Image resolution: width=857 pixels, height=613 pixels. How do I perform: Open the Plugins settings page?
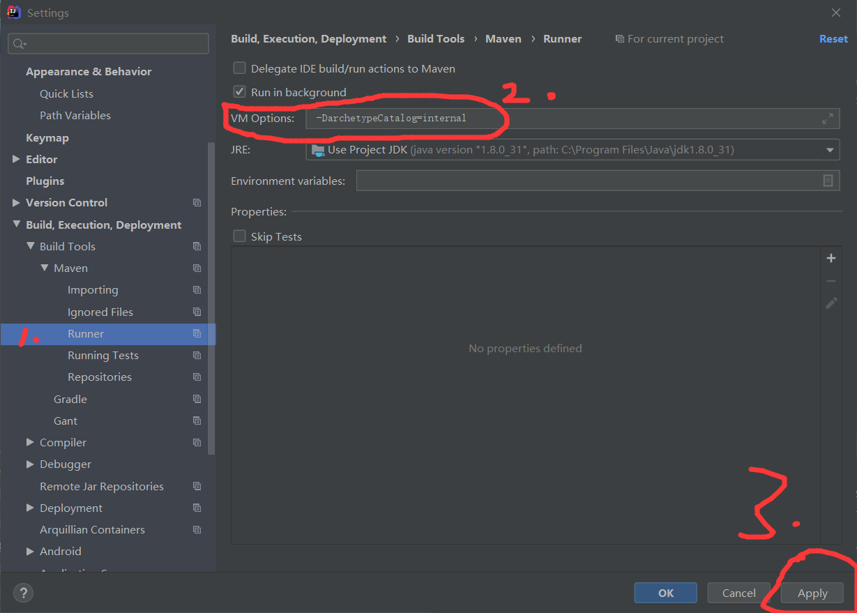tap(45, 181)
